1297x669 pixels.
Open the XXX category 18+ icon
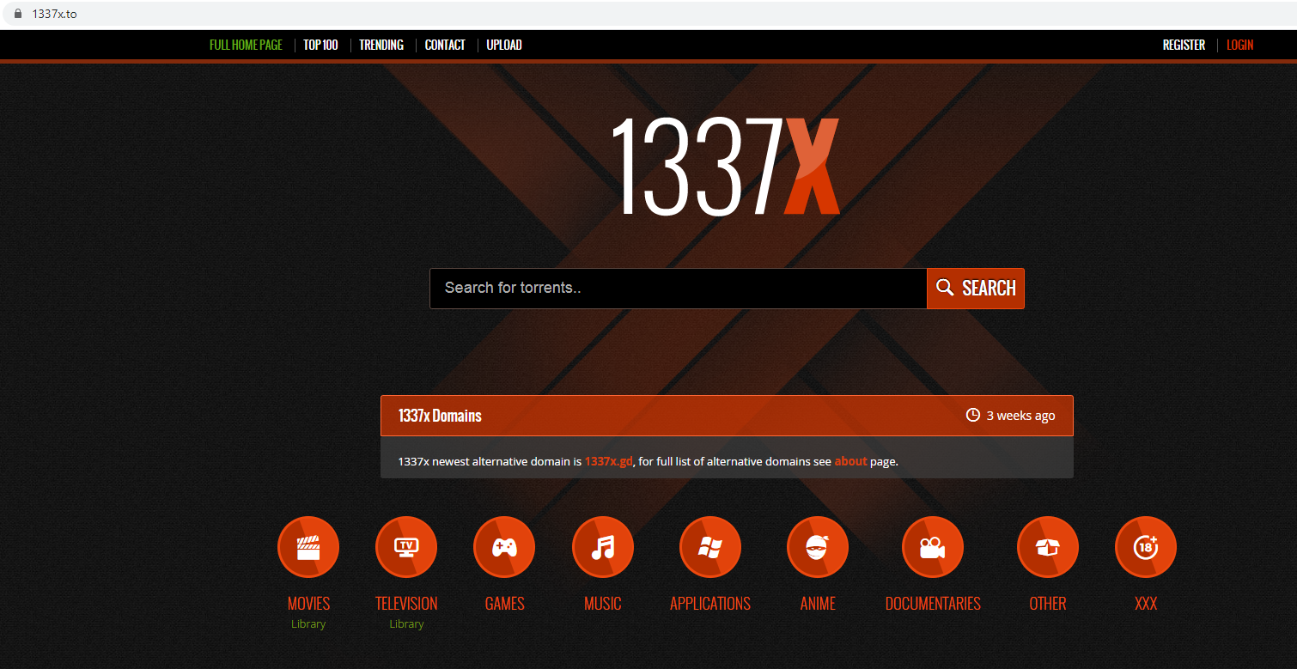[x=1146, y=547]
